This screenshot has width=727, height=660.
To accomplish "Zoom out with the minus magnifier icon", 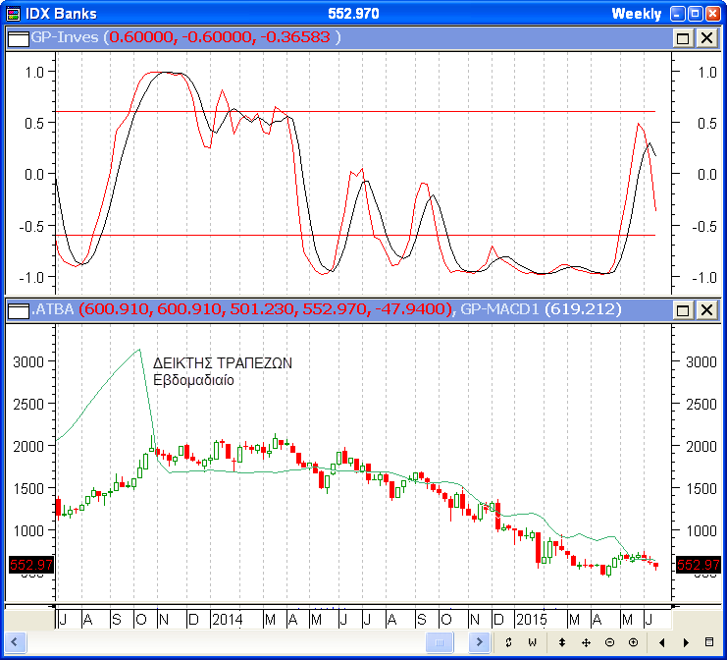I will tap(609, 642).
